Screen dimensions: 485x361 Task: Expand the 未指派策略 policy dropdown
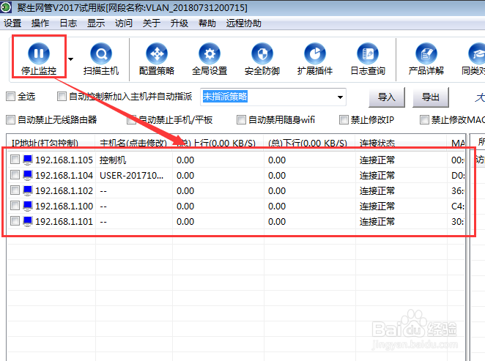click(340, 97)
